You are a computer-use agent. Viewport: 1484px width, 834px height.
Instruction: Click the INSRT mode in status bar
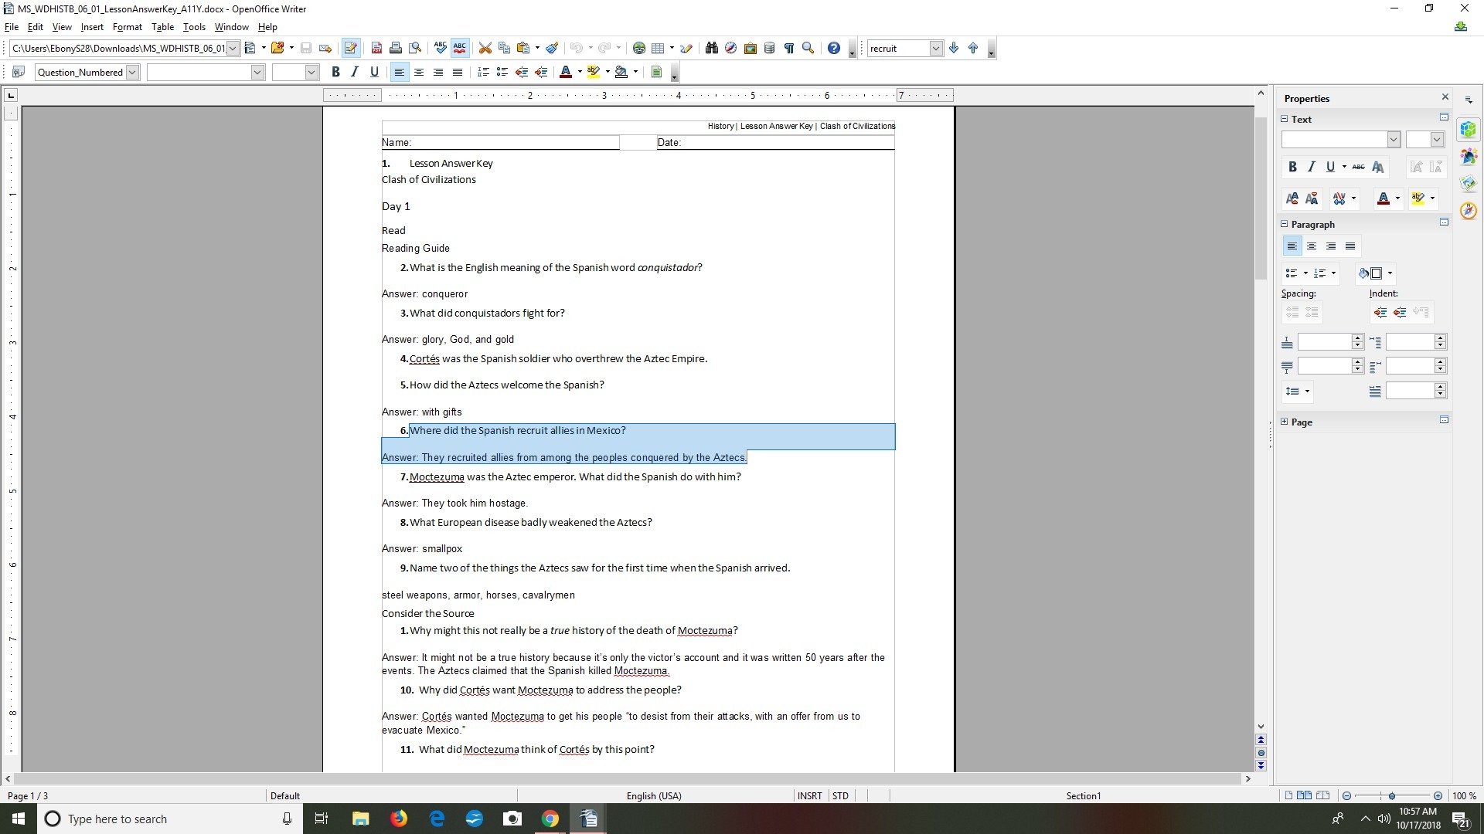(809, 795)
